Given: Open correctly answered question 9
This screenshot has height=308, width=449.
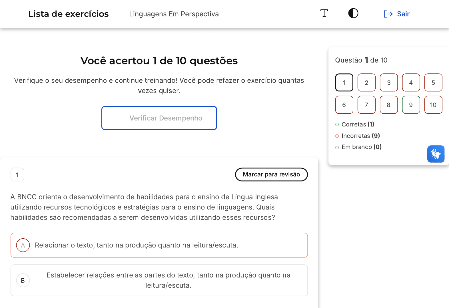Looking at the screenshot, I should [x=411, y=105].
